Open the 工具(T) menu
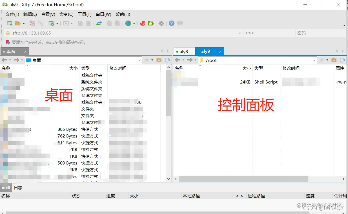The width and height of the screenshot is (348, 214). click(84, 14)
